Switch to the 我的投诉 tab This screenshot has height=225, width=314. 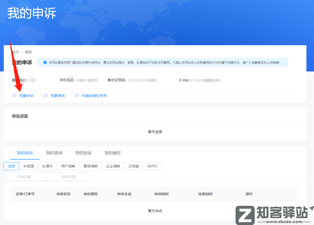point(83,153)
